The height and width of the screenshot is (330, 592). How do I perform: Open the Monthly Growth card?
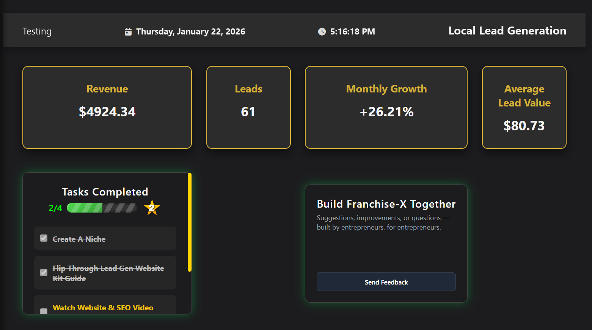[386, 107]
